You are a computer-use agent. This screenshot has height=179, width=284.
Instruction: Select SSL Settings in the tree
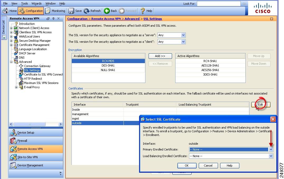[32, 70]
